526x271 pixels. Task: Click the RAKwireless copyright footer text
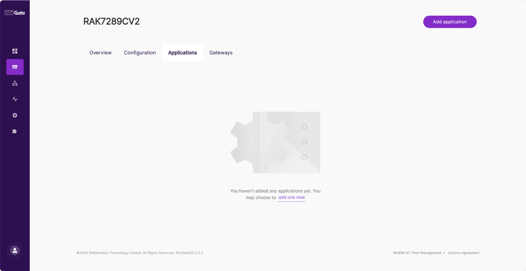click(140, 253)
